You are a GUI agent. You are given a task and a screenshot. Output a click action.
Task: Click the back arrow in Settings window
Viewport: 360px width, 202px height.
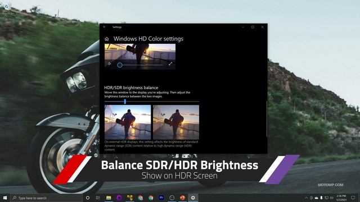105,27
